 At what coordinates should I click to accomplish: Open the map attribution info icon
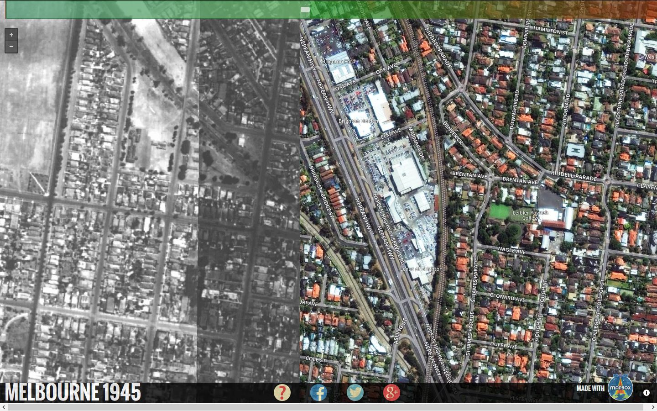coord(646,393)
